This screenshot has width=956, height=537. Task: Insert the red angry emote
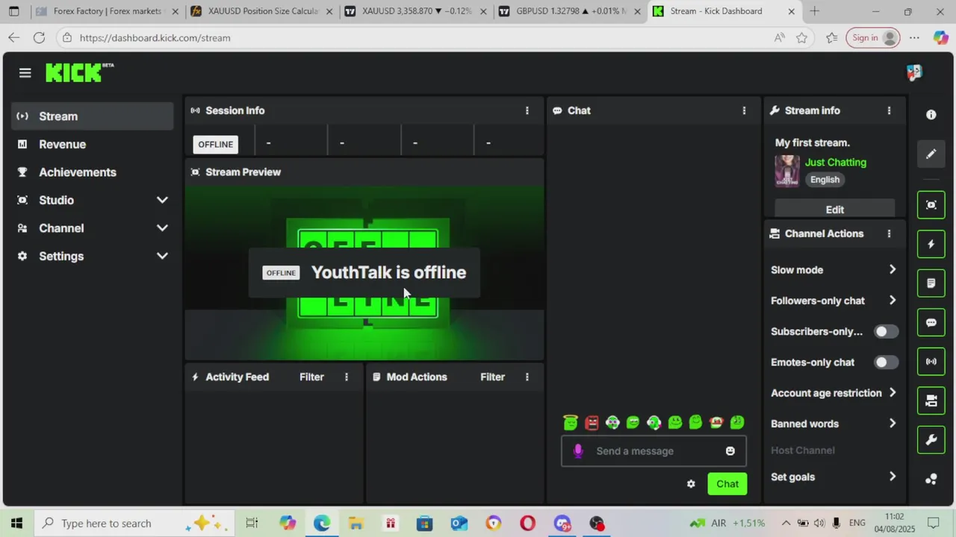click(592, 423)
